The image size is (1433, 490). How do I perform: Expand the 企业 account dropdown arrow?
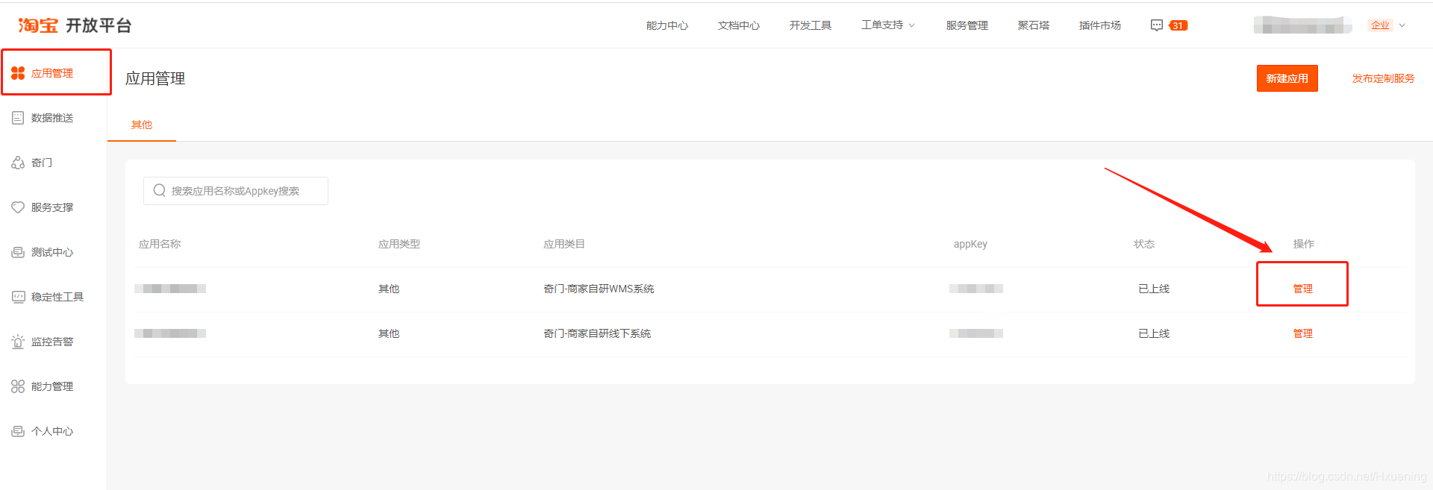1402,25
